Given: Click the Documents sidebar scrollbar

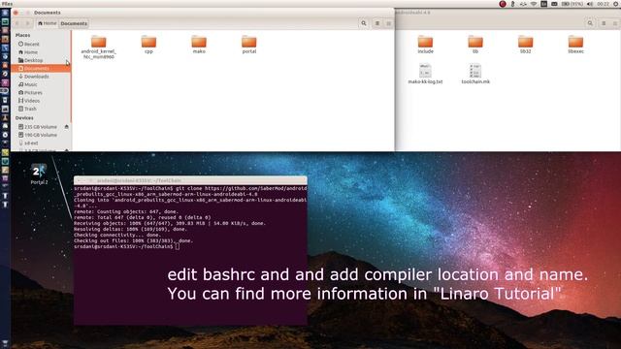Looking at the screenshot, I should [71, 77].
